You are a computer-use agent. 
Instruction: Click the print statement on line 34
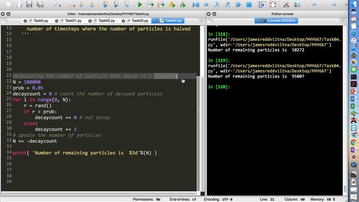[x=85, y=153]
